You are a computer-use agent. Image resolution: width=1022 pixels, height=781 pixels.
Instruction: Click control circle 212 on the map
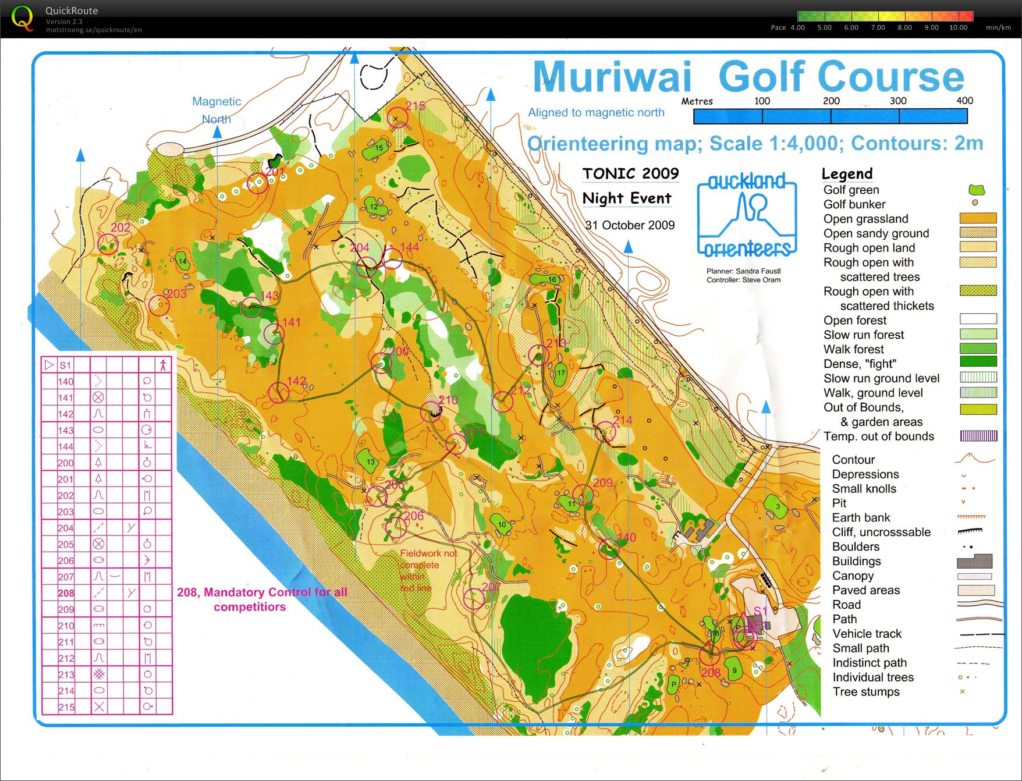pyautogui.click(x=502, y=402)
